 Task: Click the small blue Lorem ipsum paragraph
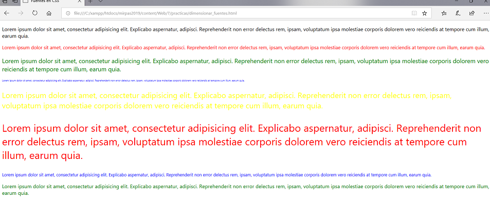coord(216,175)
